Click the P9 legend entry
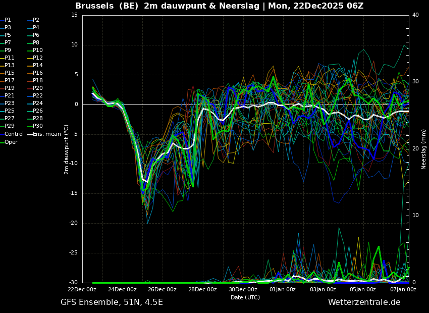 (6, 50)
